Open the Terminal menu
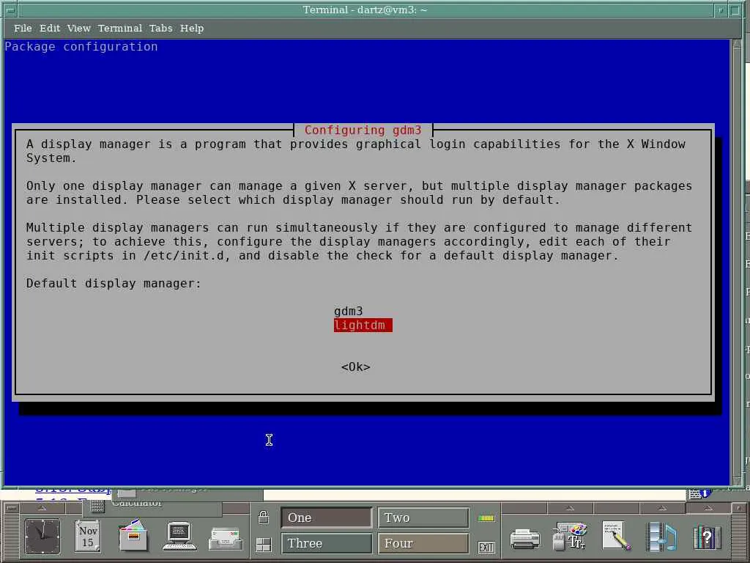Viewport: 750px width, 563px height. pyautogui.click(x=120, y=29)
